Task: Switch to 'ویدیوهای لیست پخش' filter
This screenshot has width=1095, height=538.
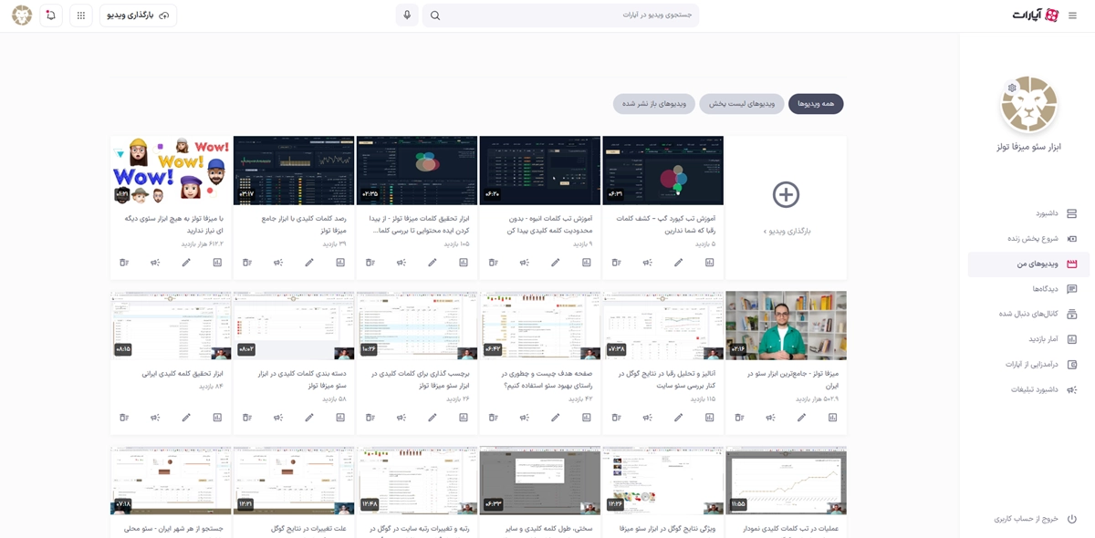Action: click(x=742, y=104)
